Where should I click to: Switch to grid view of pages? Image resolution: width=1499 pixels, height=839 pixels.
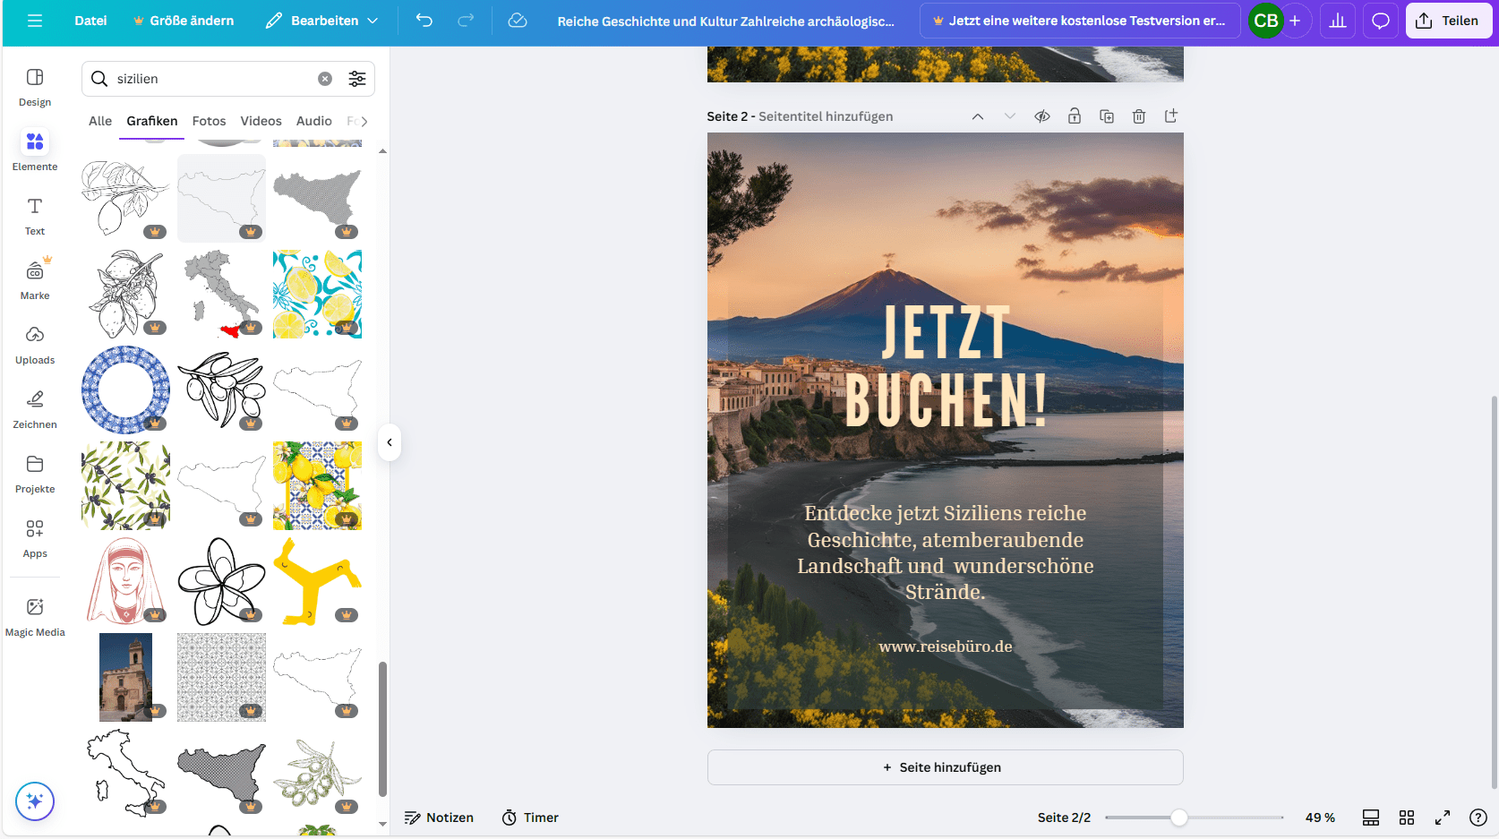(x=1407, y=818)
